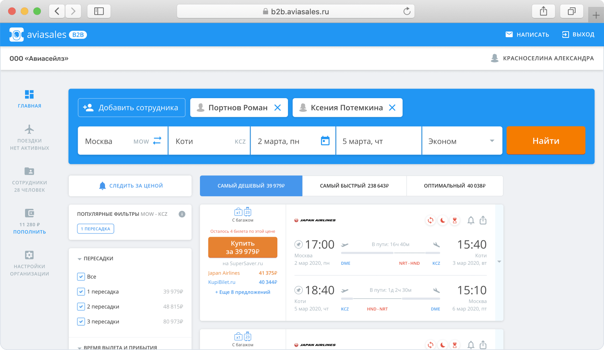Go forward with Safari forward arrow
The height and width of the screenshot is (350, 604).
click(73, 11)
